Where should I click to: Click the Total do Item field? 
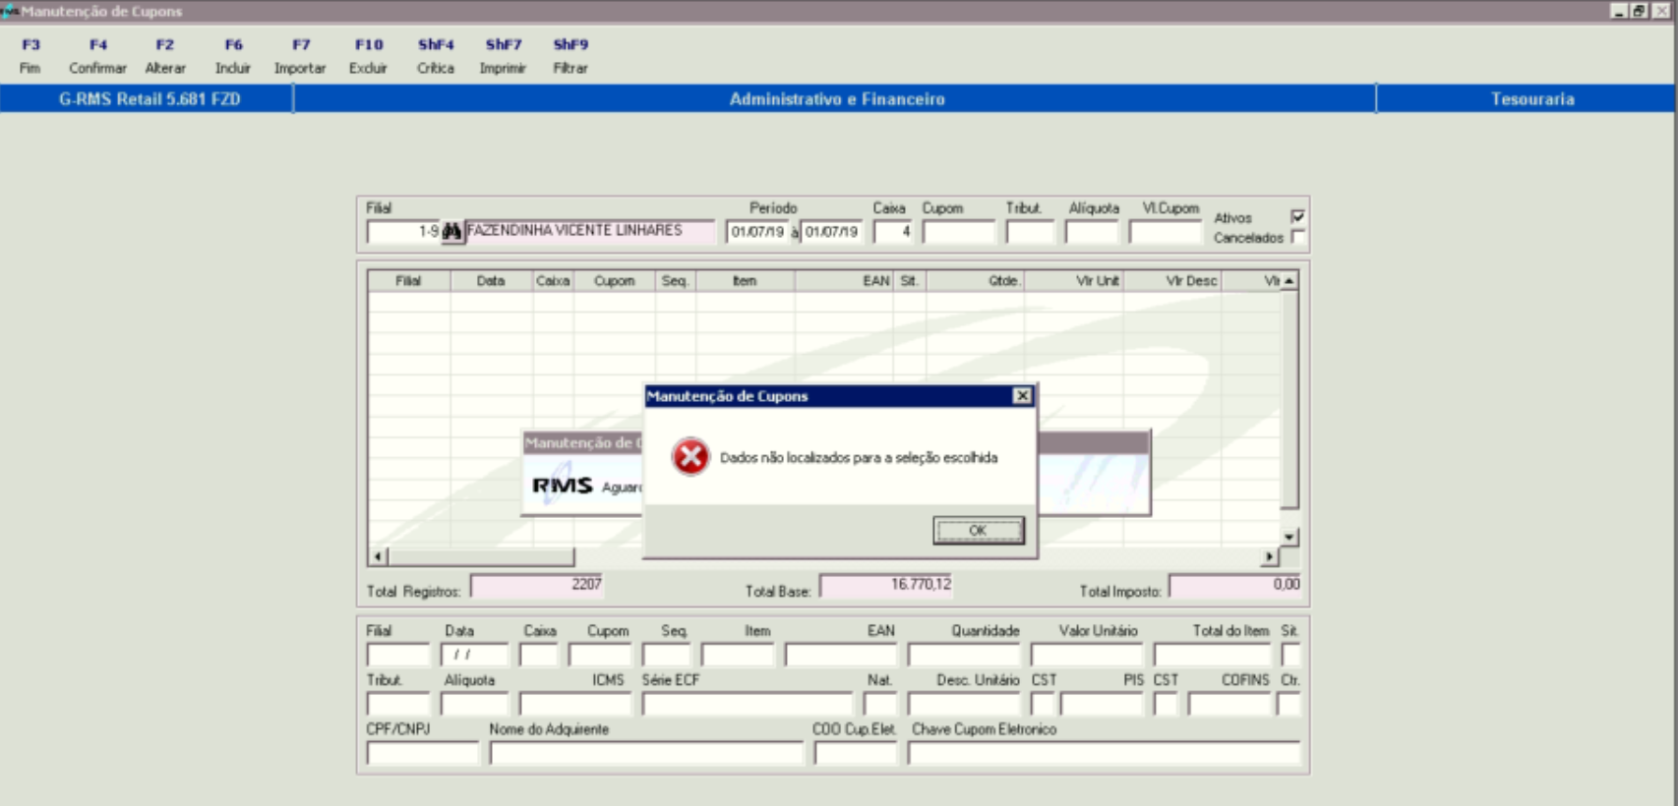pos(1212,655)
